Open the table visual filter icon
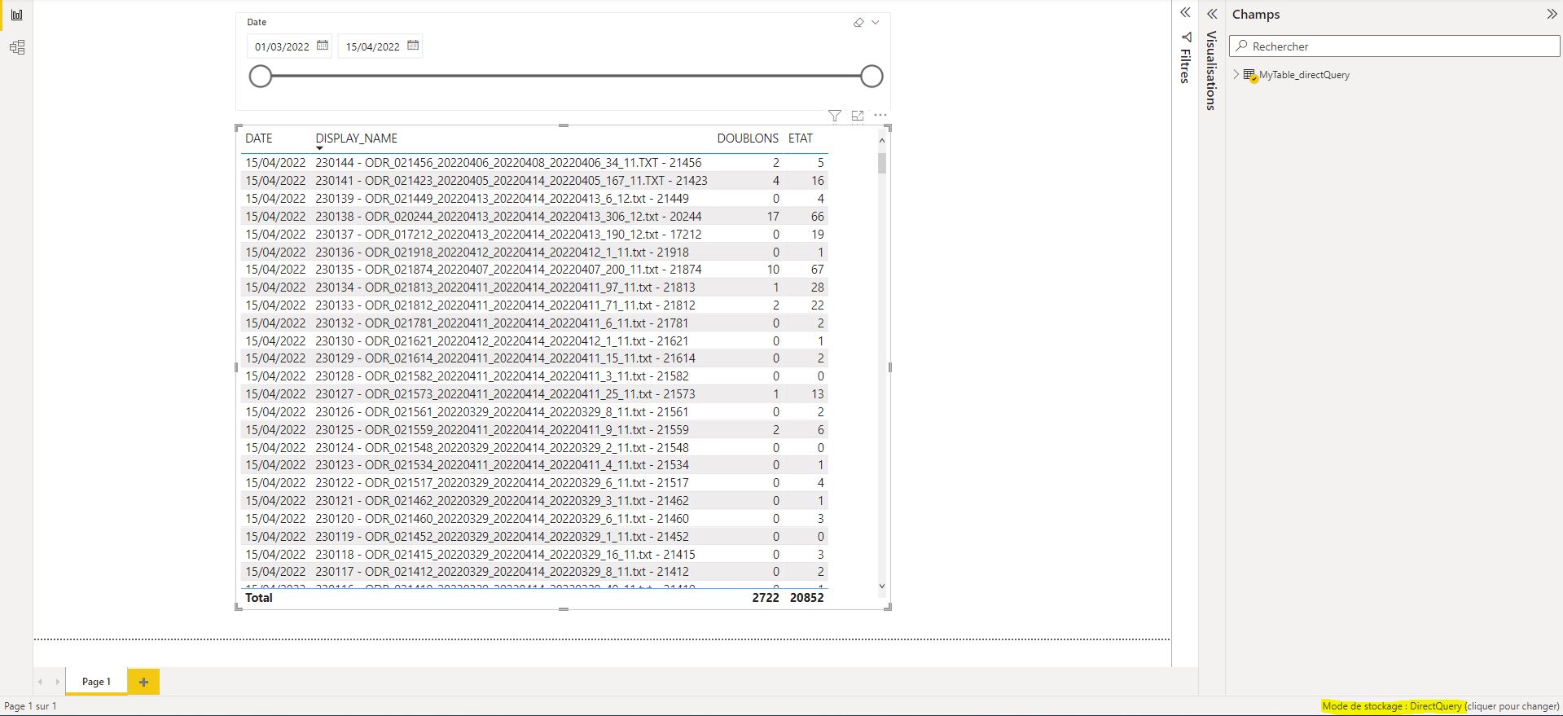1563x716 pixels. [835, 116]
